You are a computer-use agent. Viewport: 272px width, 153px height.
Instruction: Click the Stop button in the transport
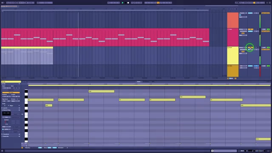tap(125, 3)
